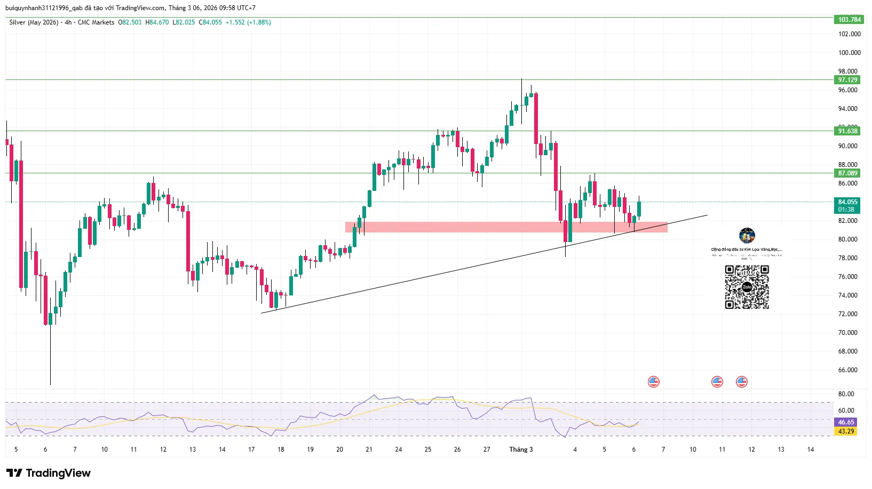The height and width of the screenshot is (489, 872).
Task: Click the 97.129 price level label
Action: [847, 80]
